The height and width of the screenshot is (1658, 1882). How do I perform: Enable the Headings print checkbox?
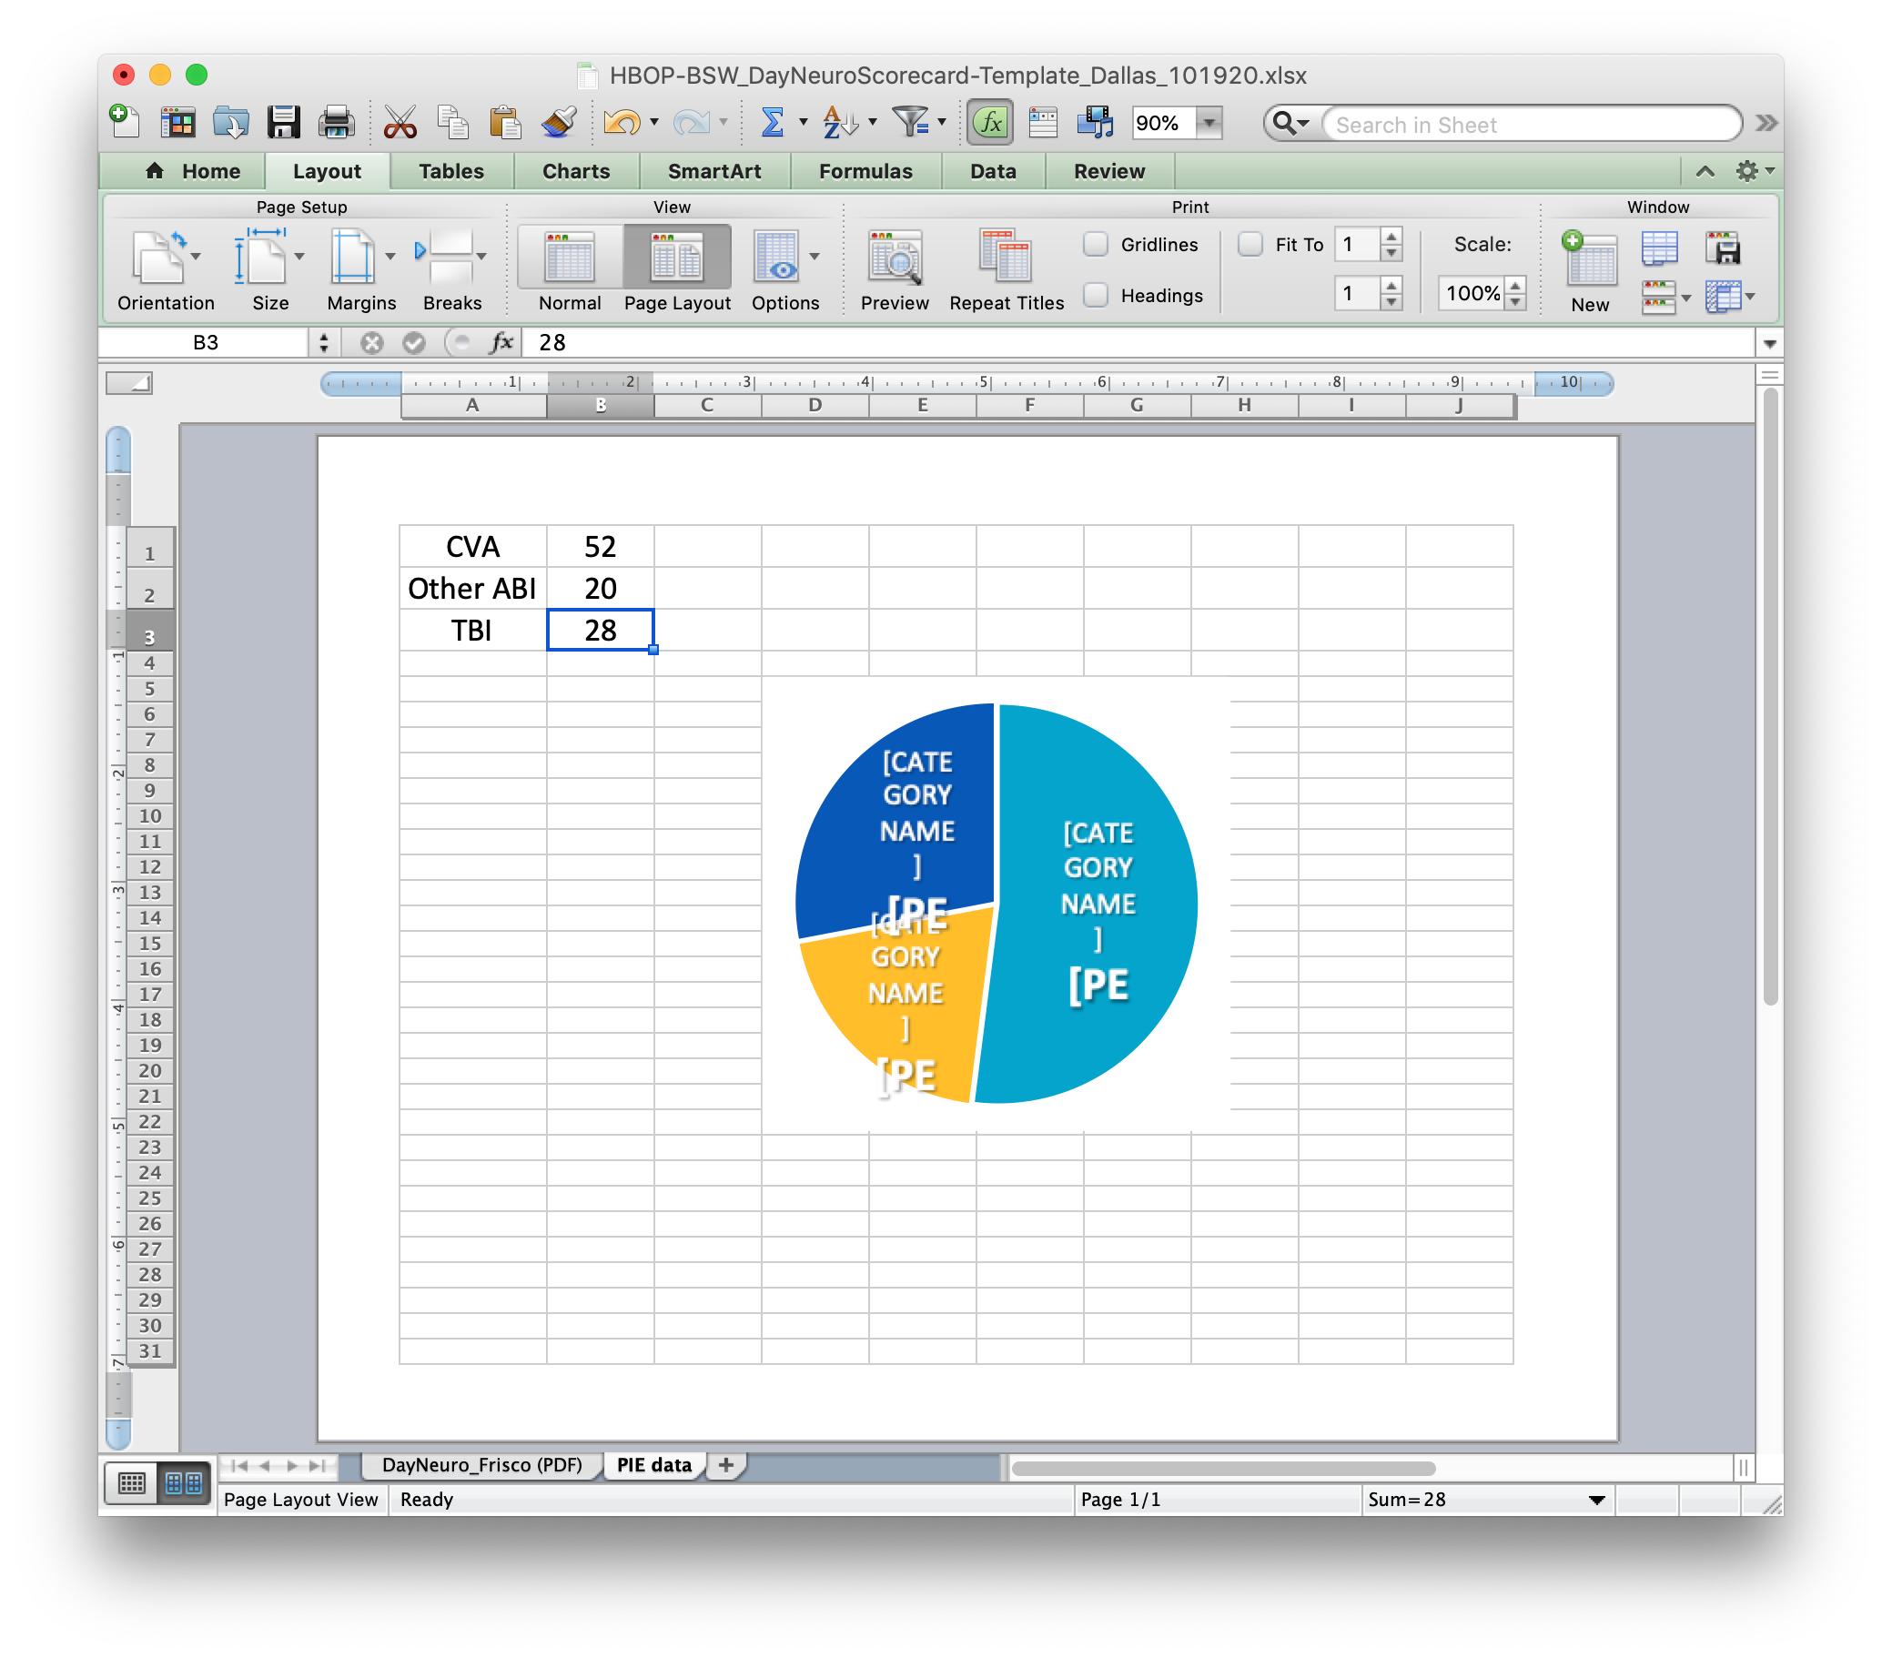click(x=1096, y=295)
